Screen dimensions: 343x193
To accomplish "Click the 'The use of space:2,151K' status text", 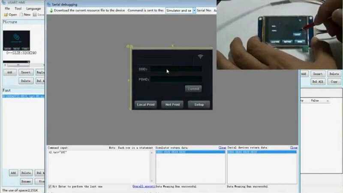I will tap(20, 190).
